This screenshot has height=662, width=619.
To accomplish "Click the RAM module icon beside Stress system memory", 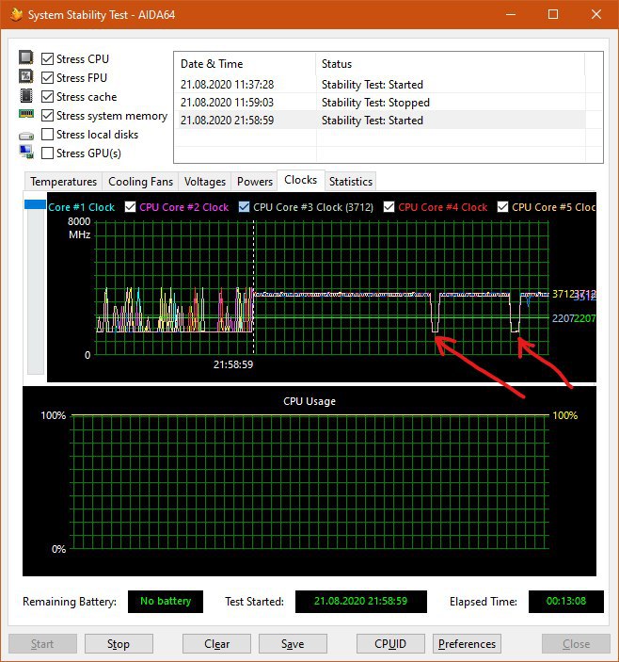I will tap(26, 114).
